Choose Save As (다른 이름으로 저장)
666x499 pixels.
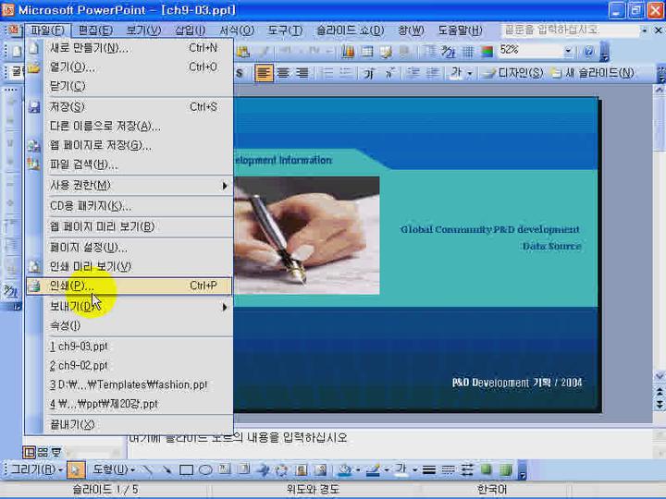coord(129,126)
